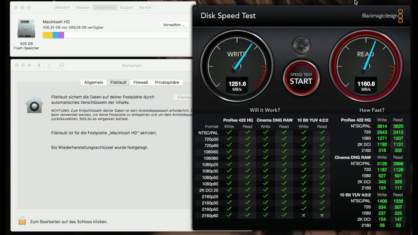Image resolution: width=418 pixels, height=235 pixels.
Task: Click the Will it Work? heading
Action: (265, 110)
